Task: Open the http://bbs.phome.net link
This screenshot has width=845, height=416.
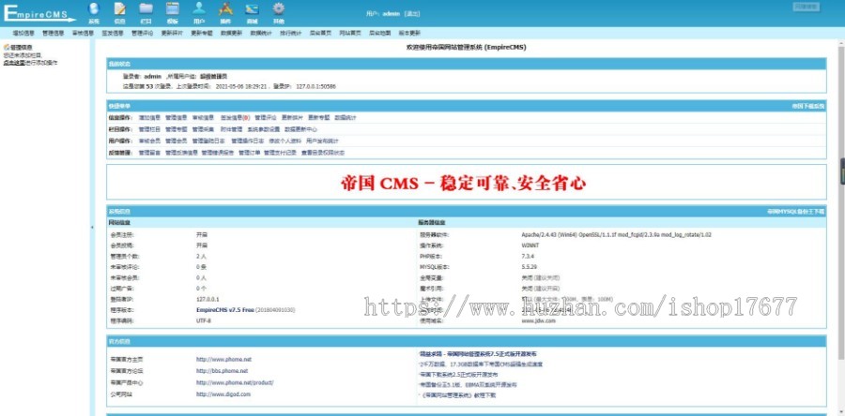Action: [222, 371]
